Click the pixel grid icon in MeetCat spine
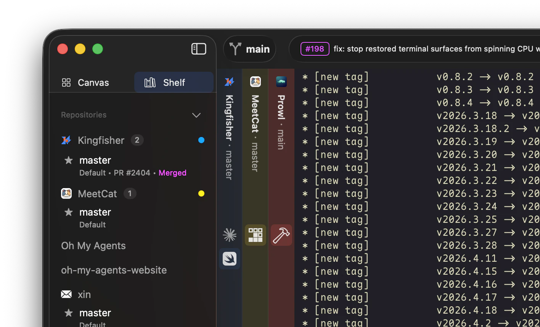540x327 pixels. pos(256,235)
